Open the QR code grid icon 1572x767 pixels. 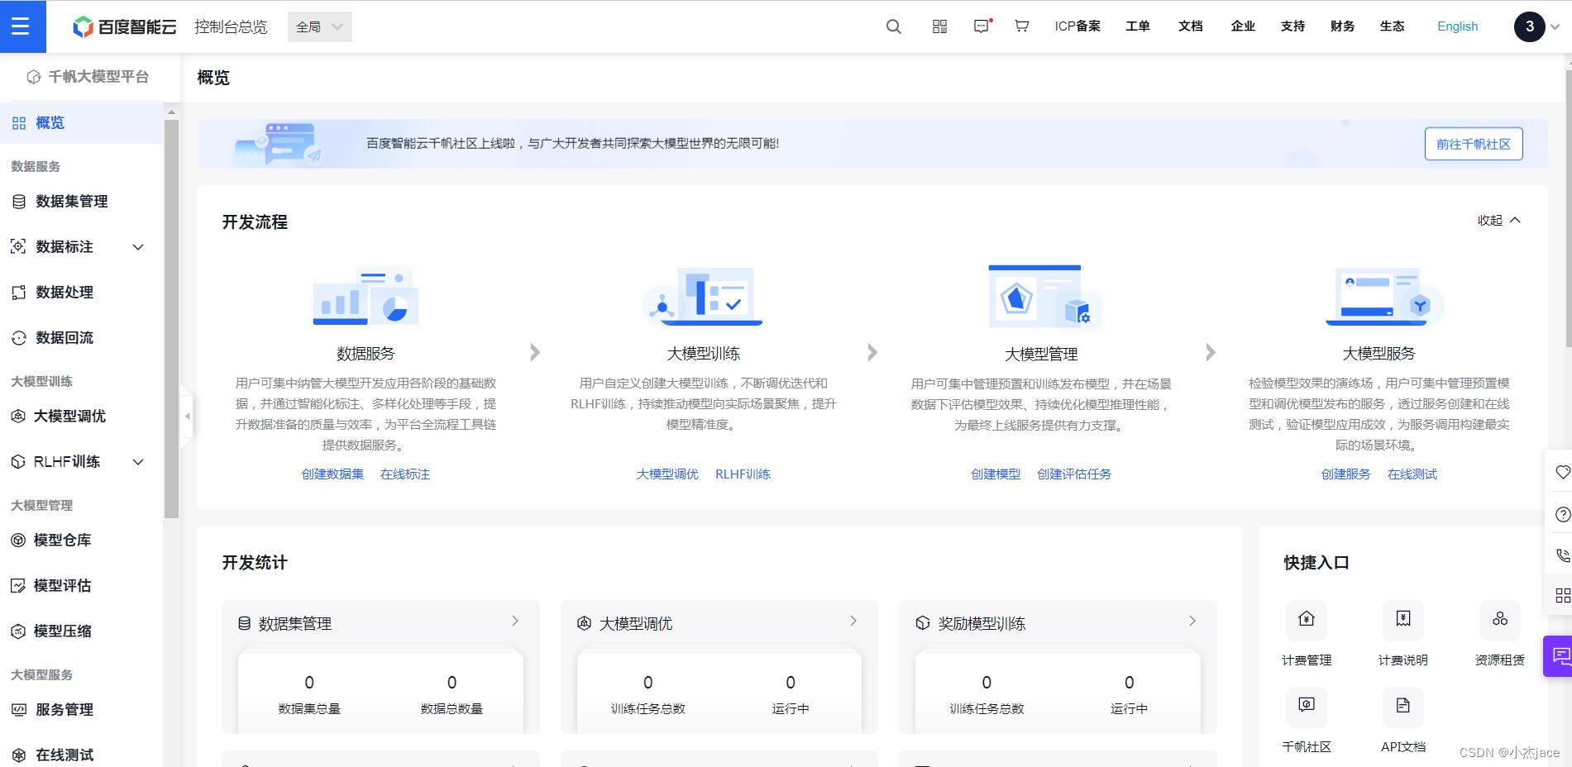(939, 26)
